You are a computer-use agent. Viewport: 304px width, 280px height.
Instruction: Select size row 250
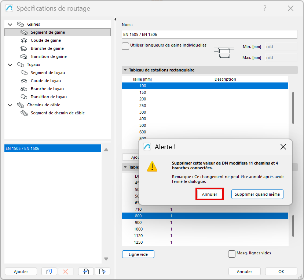(205, 106)
